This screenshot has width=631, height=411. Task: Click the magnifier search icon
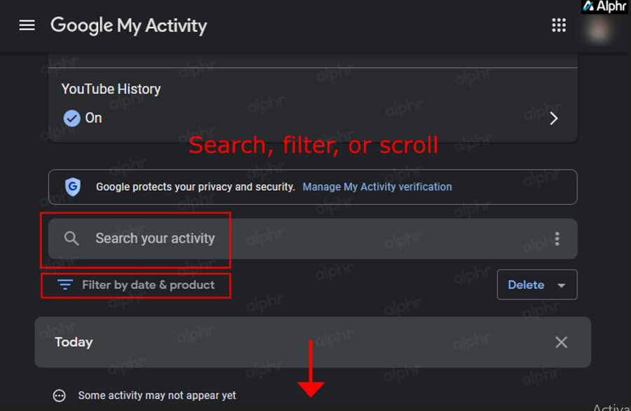tap(72, 238)
